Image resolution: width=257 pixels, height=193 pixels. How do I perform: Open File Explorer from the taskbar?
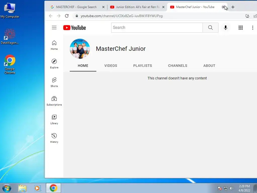(22, 188)
